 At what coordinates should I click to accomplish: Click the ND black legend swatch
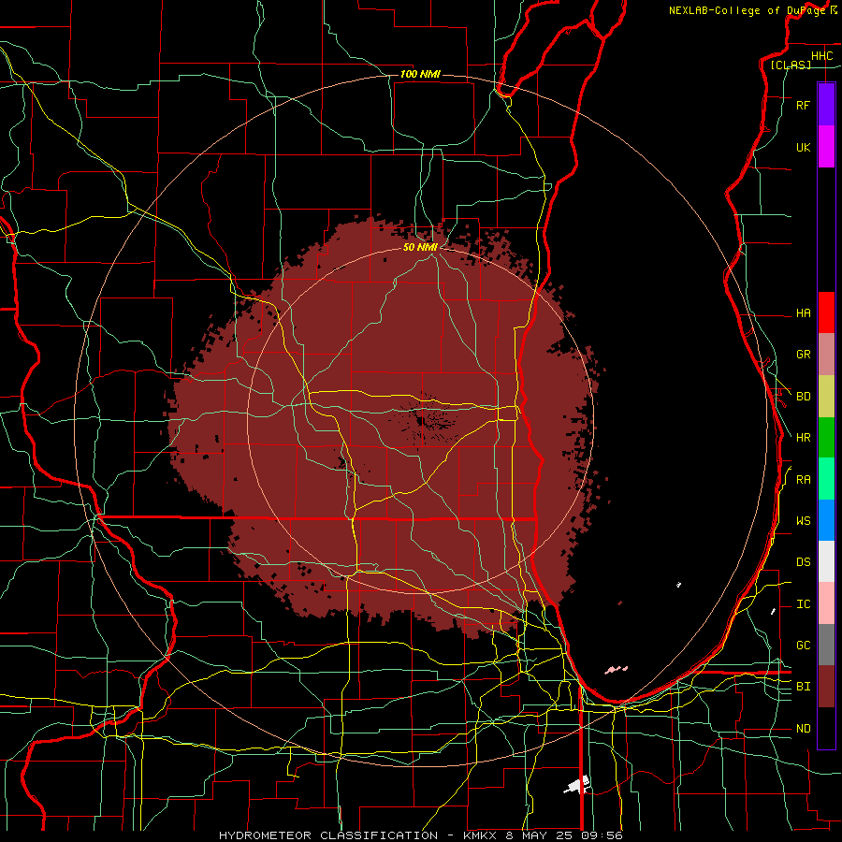[826, 728]
